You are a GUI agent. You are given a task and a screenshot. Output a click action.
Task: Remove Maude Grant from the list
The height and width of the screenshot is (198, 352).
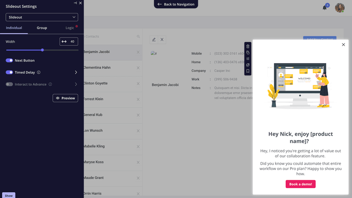click(x=138, y=178)
